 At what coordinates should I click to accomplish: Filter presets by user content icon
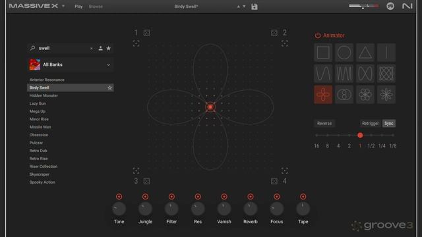coord(100,48)
